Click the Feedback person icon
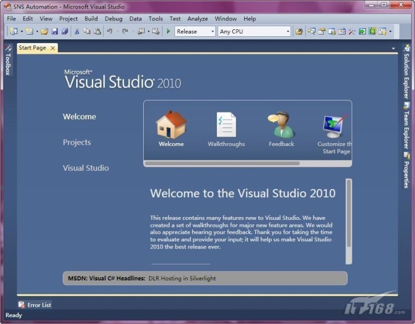Viewport: 415px width, 324px height. pos(281,125)
